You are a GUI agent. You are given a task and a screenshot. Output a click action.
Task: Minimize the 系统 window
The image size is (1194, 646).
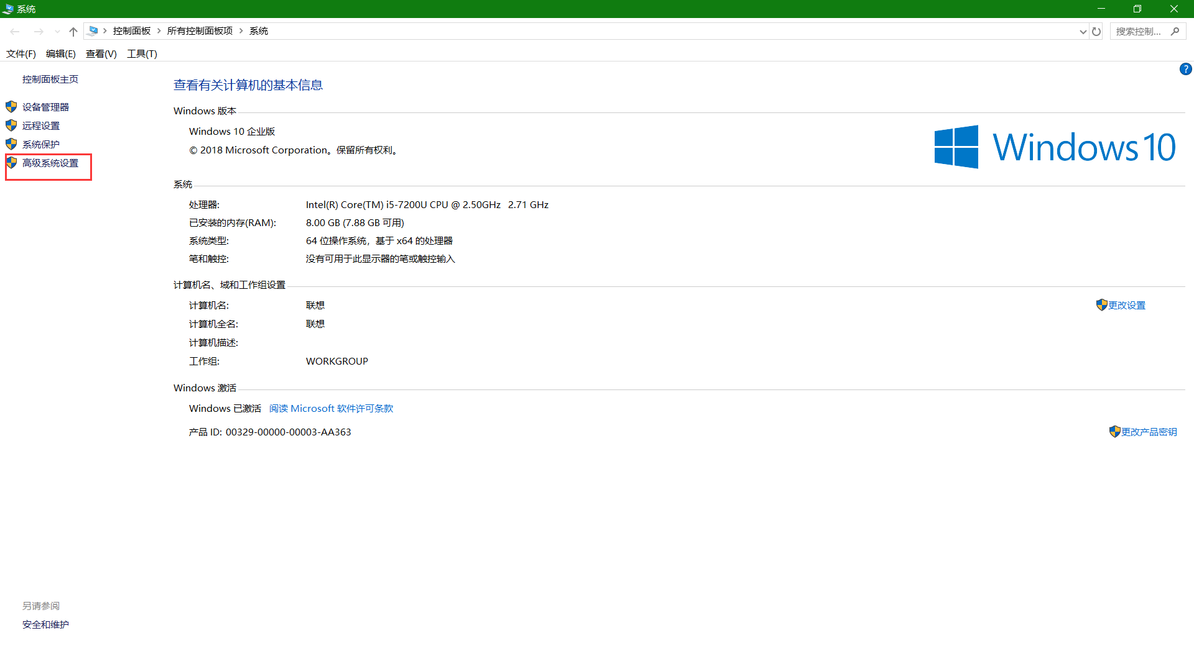tap(1101, 9)
